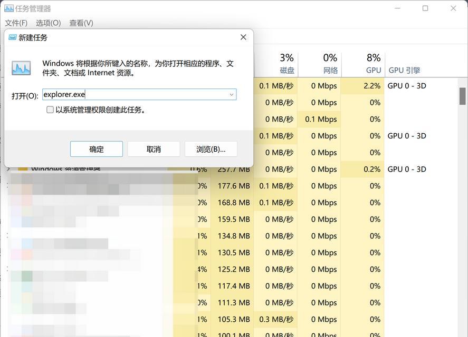Select the 0.3 MB/秒 disk cell
Screen dimensions: 468x337
coord(275,320)
